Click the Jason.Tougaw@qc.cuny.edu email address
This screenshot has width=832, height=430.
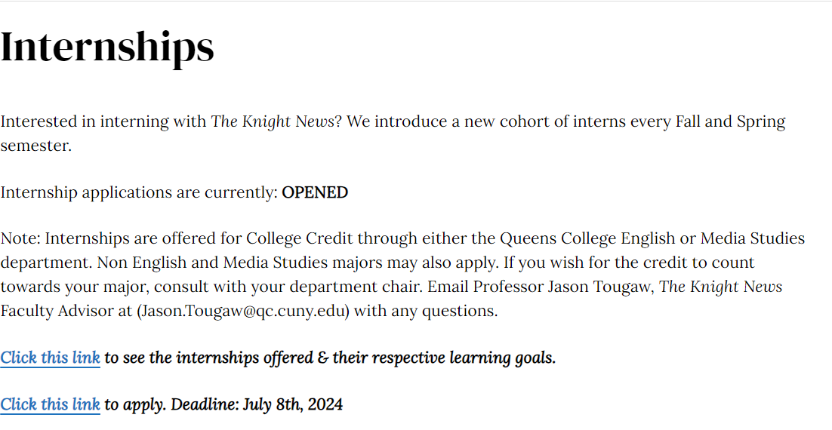coord(243,311)
